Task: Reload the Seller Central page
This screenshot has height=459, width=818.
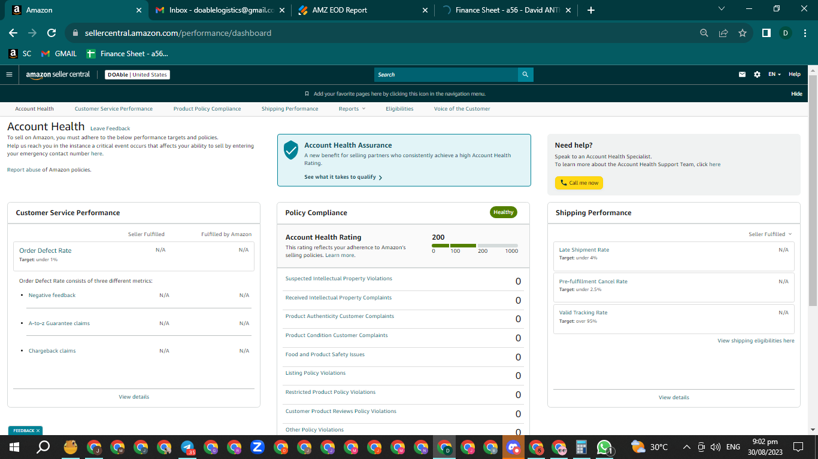Action: click(x=51, y=33)
